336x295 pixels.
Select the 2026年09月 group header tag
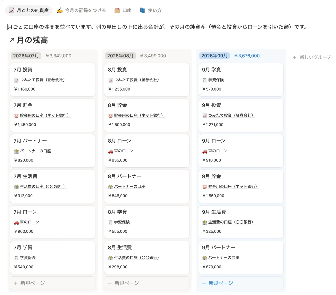[215, 56]
